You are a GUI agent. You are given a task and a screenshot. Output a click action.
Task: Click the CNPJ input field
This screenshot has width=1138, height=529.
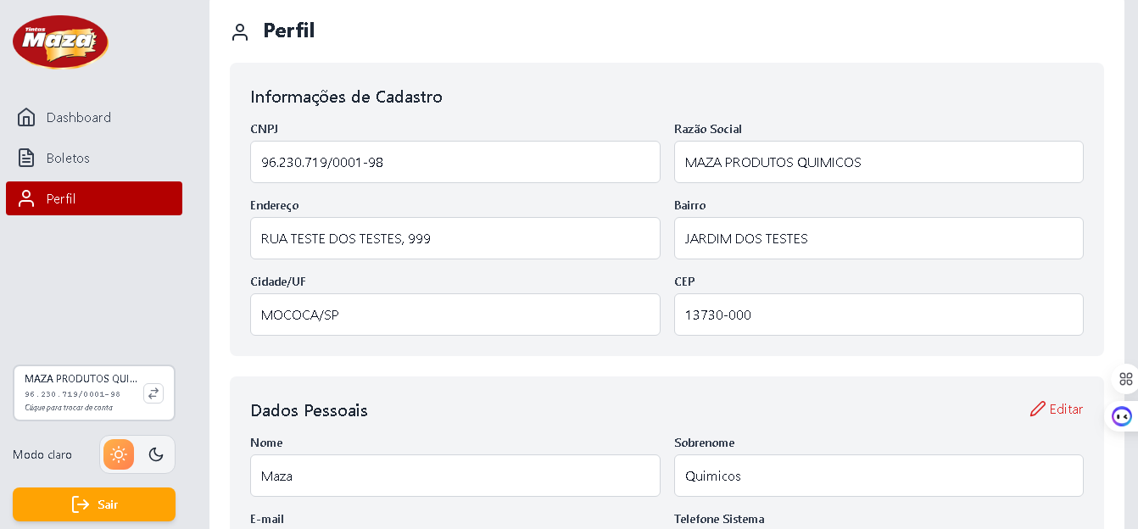[x=455, y=162]
